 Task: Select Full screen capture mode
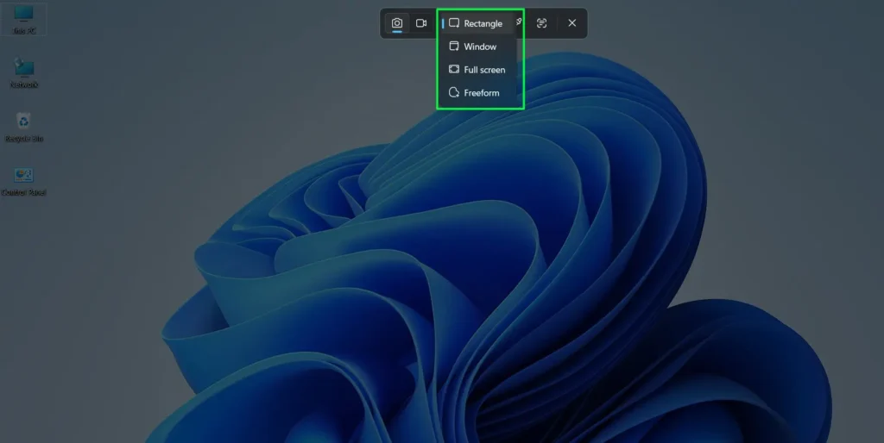pos(477,70)
